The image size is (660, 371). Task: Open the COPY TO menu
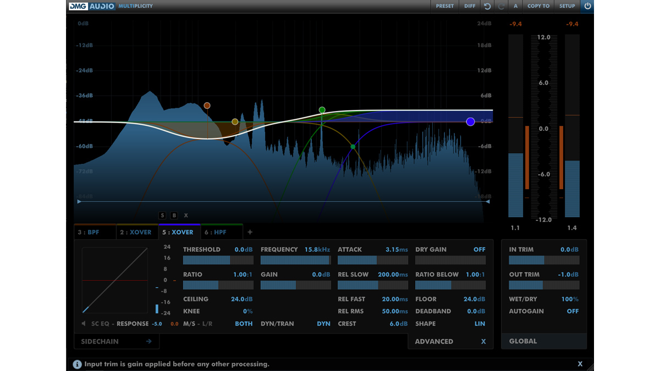pos(538,6)
